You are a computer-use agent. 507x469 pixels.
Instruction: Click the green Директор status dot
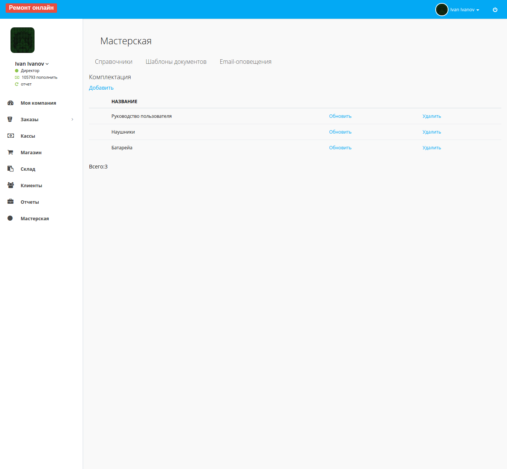[x=17, y=71]
